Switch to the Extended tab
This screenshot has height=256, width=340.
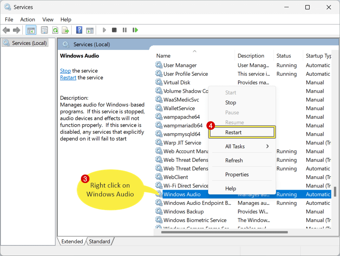72,241
